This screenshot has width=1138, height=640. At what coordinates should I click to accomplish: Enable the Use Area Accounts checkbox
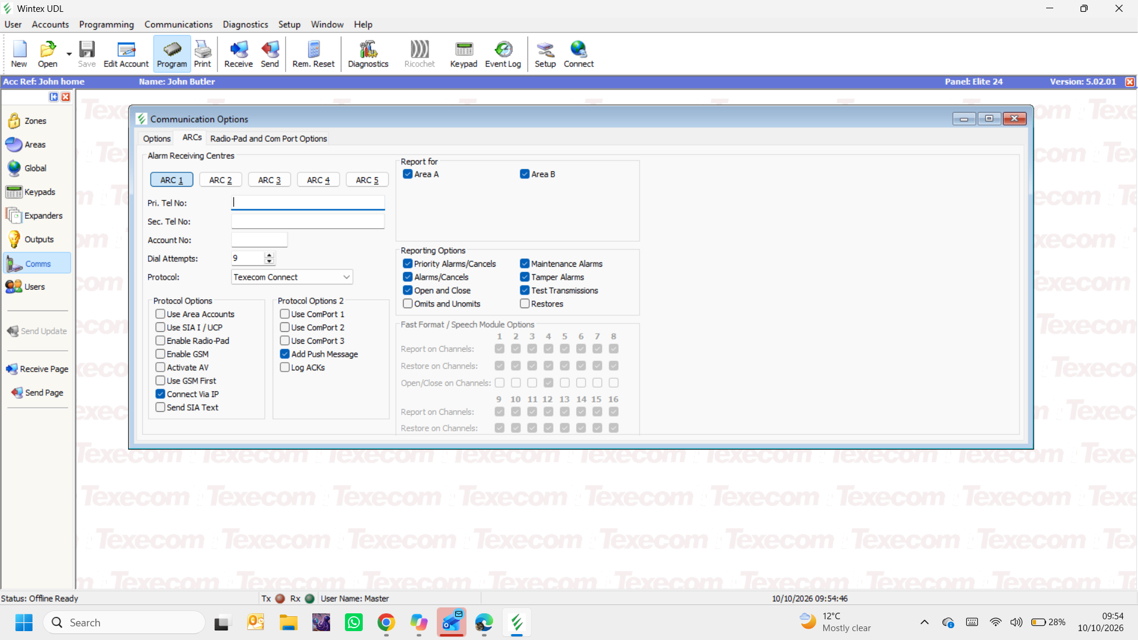pos(160,314)
